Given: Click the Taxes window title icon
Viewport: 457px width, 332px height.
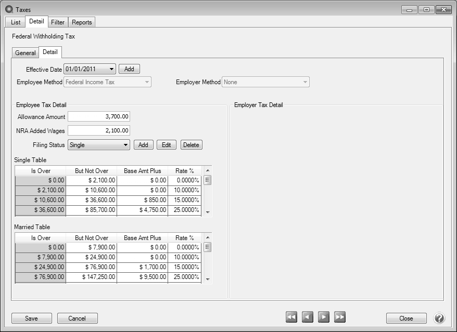Looking at the screenshot, I should [x=9, y=9].
